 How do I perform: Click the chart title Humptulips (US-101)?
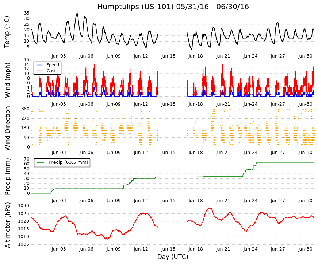point(135,7)
